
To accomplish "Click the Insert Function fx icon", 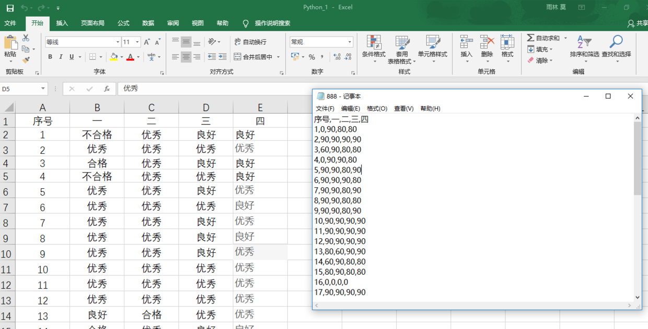I will pos(107,89).
